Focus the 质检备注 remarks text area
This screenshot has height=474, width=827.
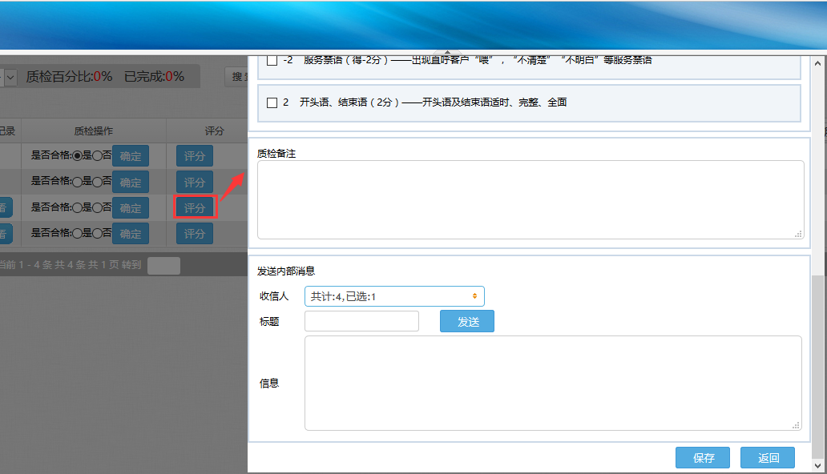tap(530, 199)
